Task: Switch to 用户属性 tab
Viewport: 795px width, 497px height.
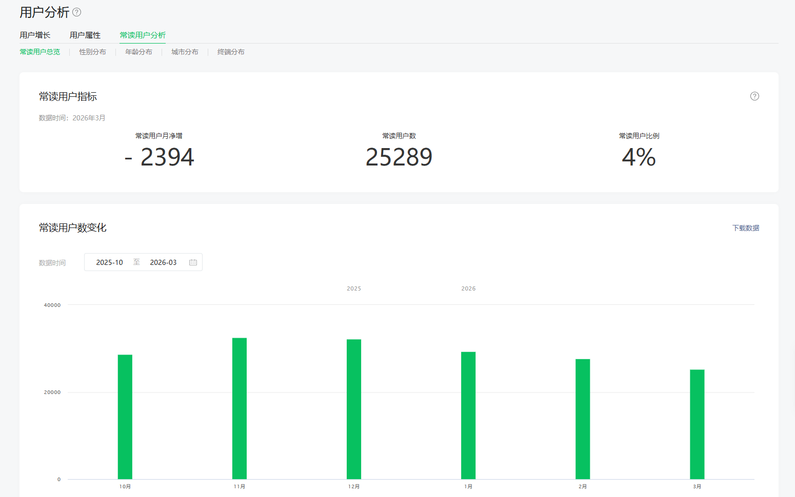Action: click(85, 35)
